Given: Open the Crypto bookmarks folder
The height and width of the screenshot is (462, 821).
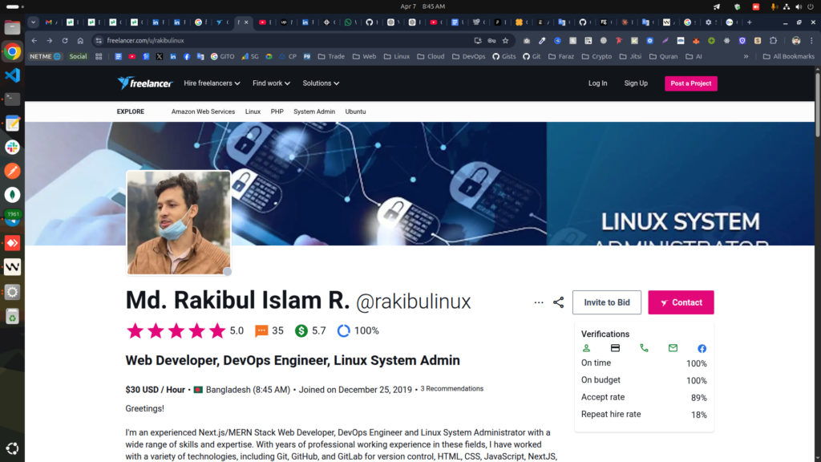Looking at the screenshot, I should point(597,56).
